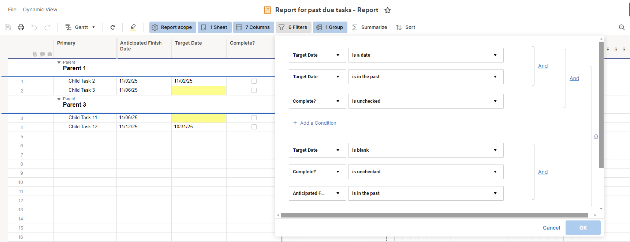Click the search magnifier icon
Screen dimensions: 630x242
[x=622, y=27]
